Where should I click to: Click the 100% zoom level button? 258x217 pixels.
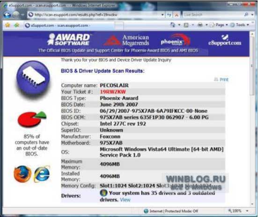point(235,211)
